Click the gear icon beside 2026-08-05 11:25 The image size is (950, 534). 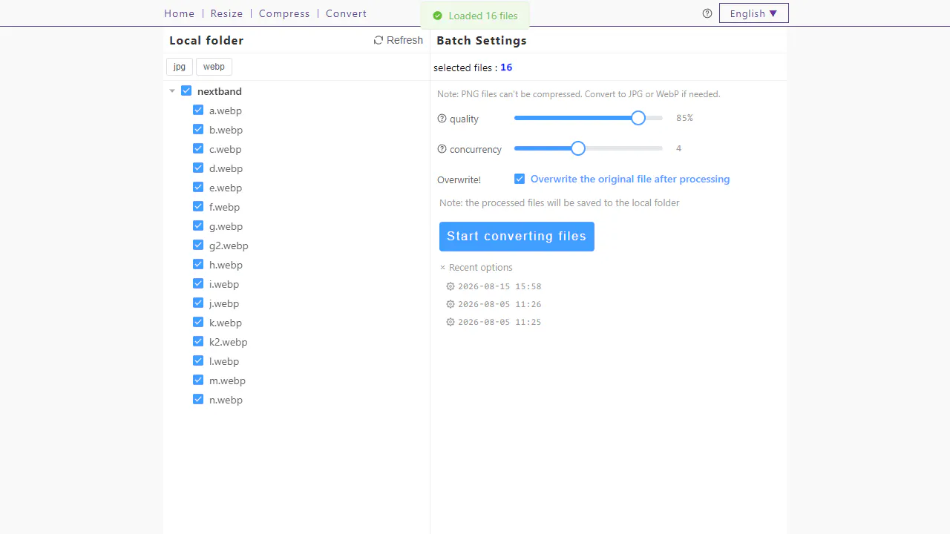(x=451, y=322)
